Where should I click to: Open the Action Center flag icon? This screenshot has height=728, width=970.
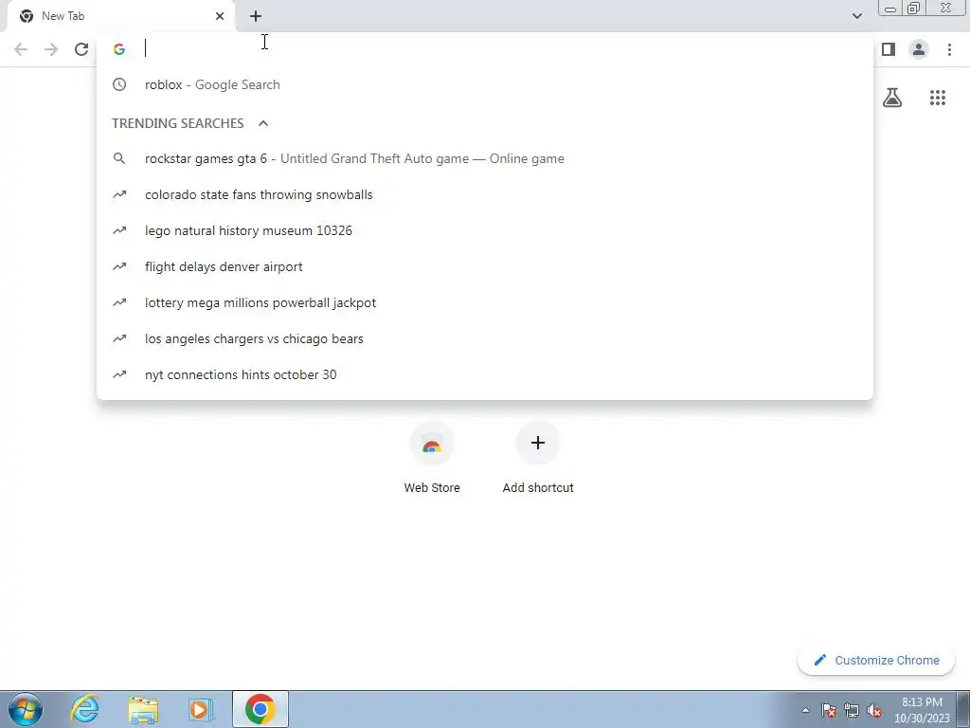pyautogui.click(x=829, y=710)
